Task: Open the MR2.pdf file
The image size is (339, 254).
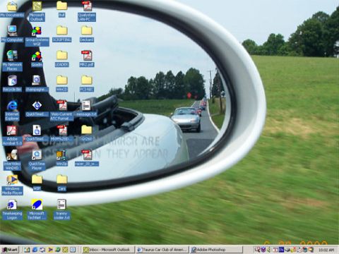Action: (87, 59)
